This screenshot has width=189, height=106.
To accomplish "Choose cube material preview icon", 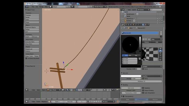I will click(160, 53).
